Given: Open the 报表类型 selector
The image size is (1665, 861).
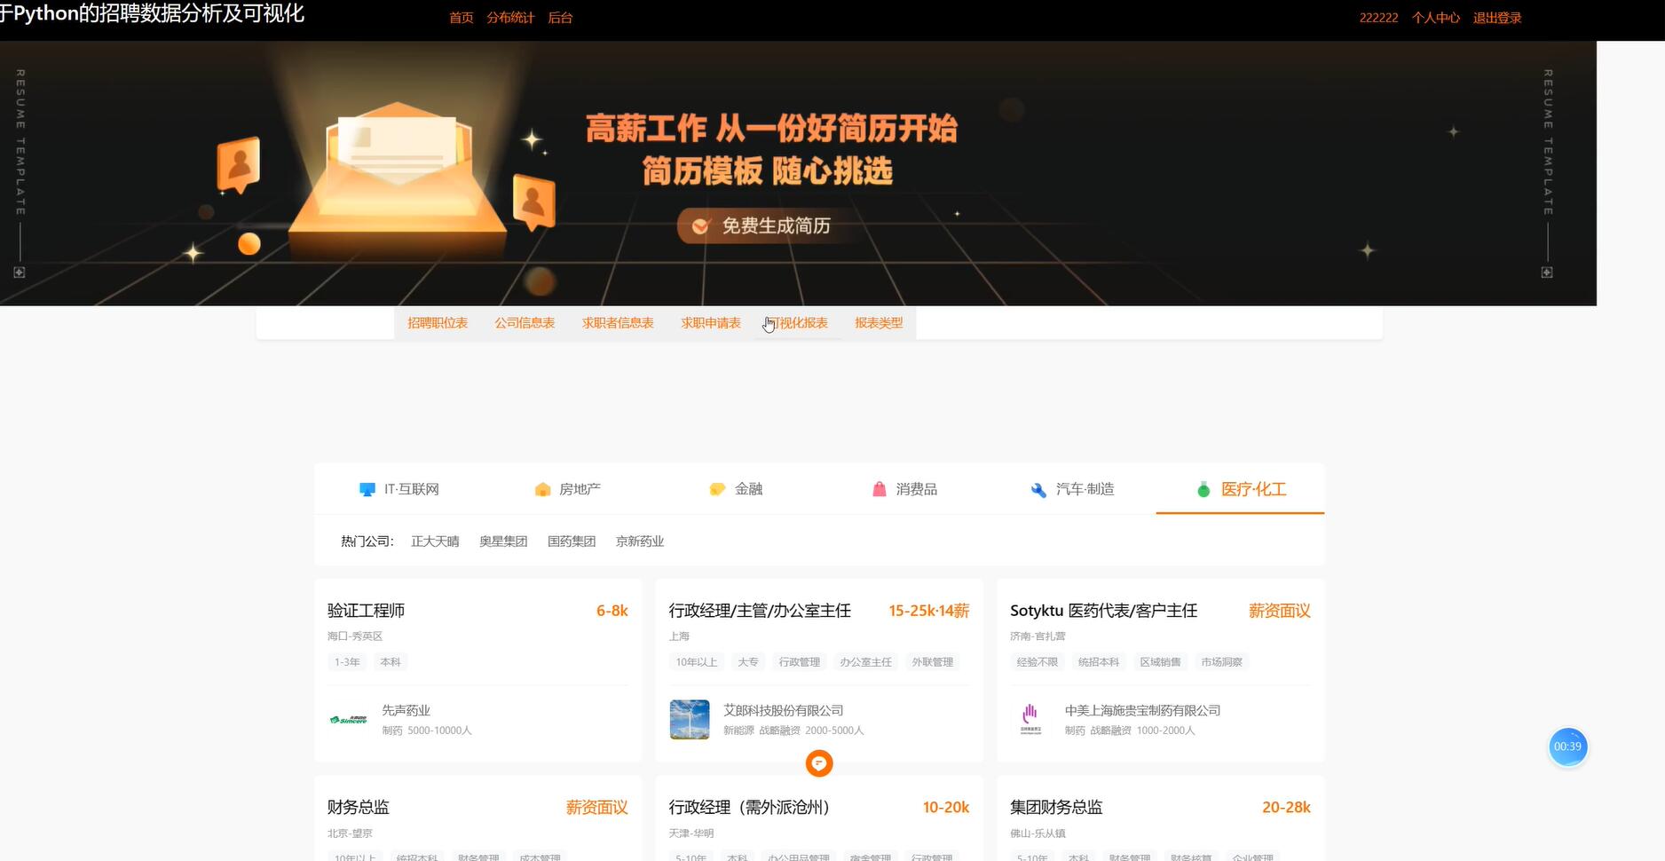Looking at the screenshot, I should coord(878,322).
